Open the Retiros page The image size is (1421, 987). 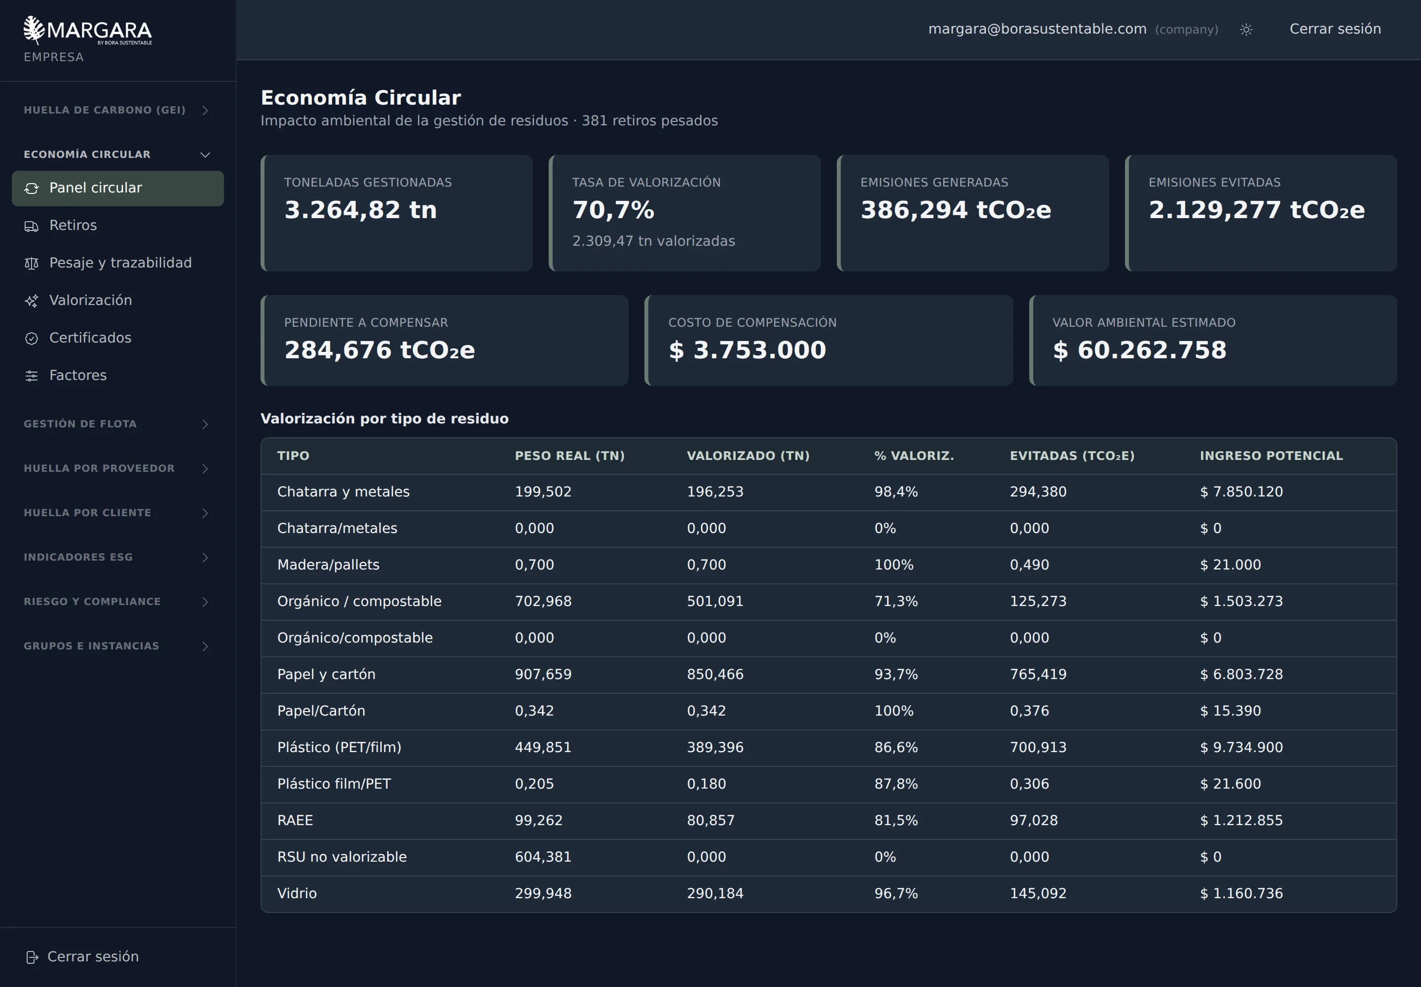117,226
